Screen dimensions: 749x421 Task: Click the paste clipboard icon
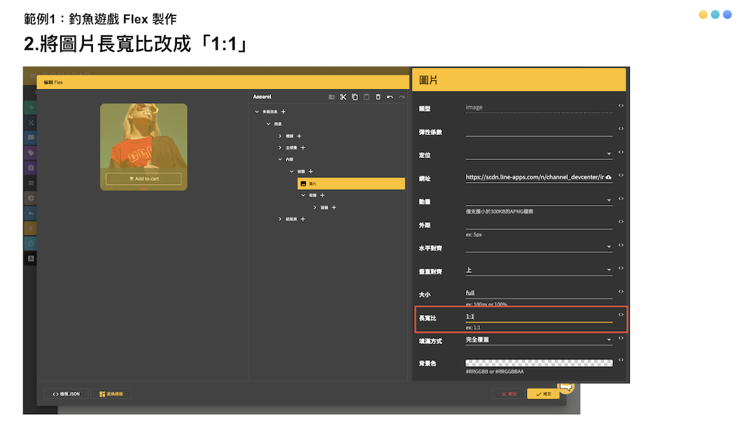click(366, 97)
